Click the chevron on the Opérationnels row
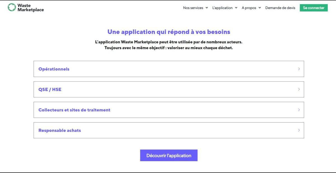The image size is (336, 173). point(299,69)
